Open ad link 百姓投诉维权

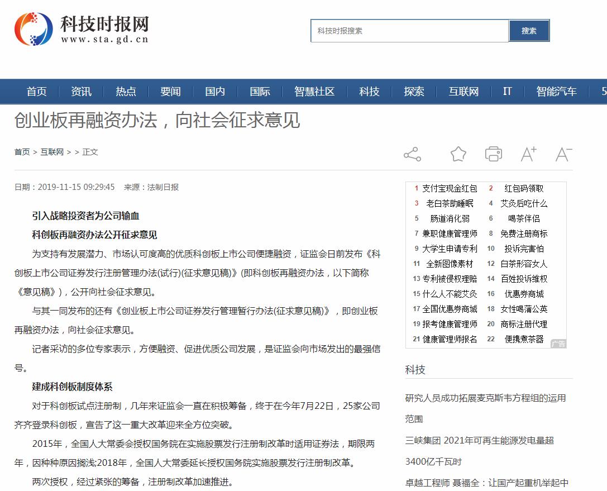tap(524, 279)
